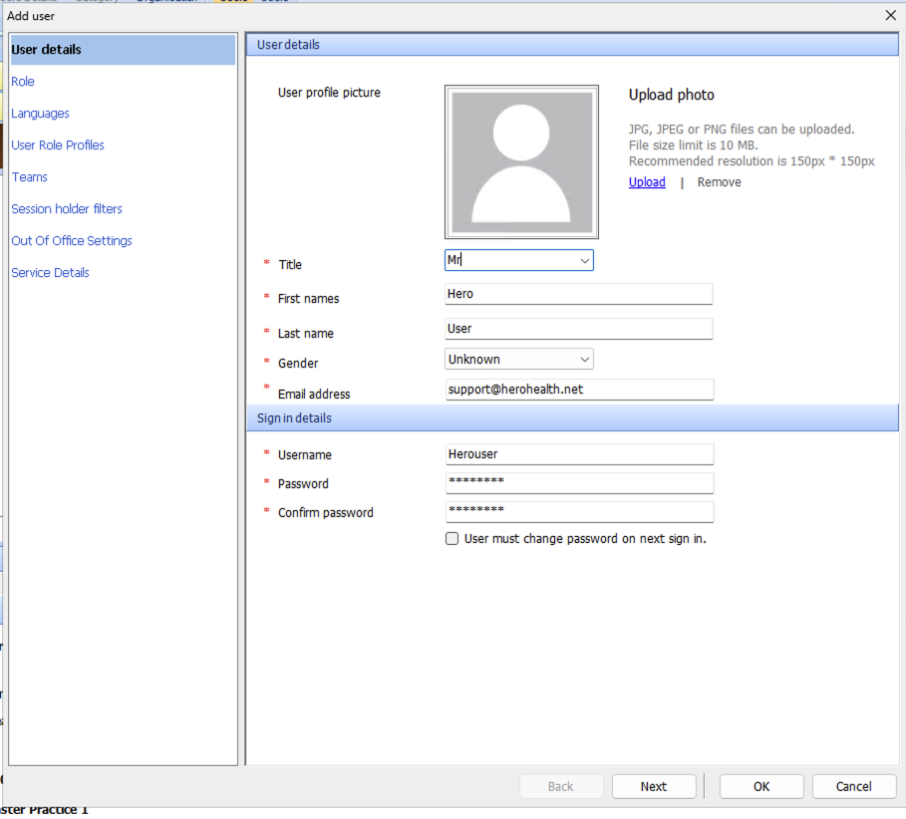Focus the Email address field

tap(578, 390)
